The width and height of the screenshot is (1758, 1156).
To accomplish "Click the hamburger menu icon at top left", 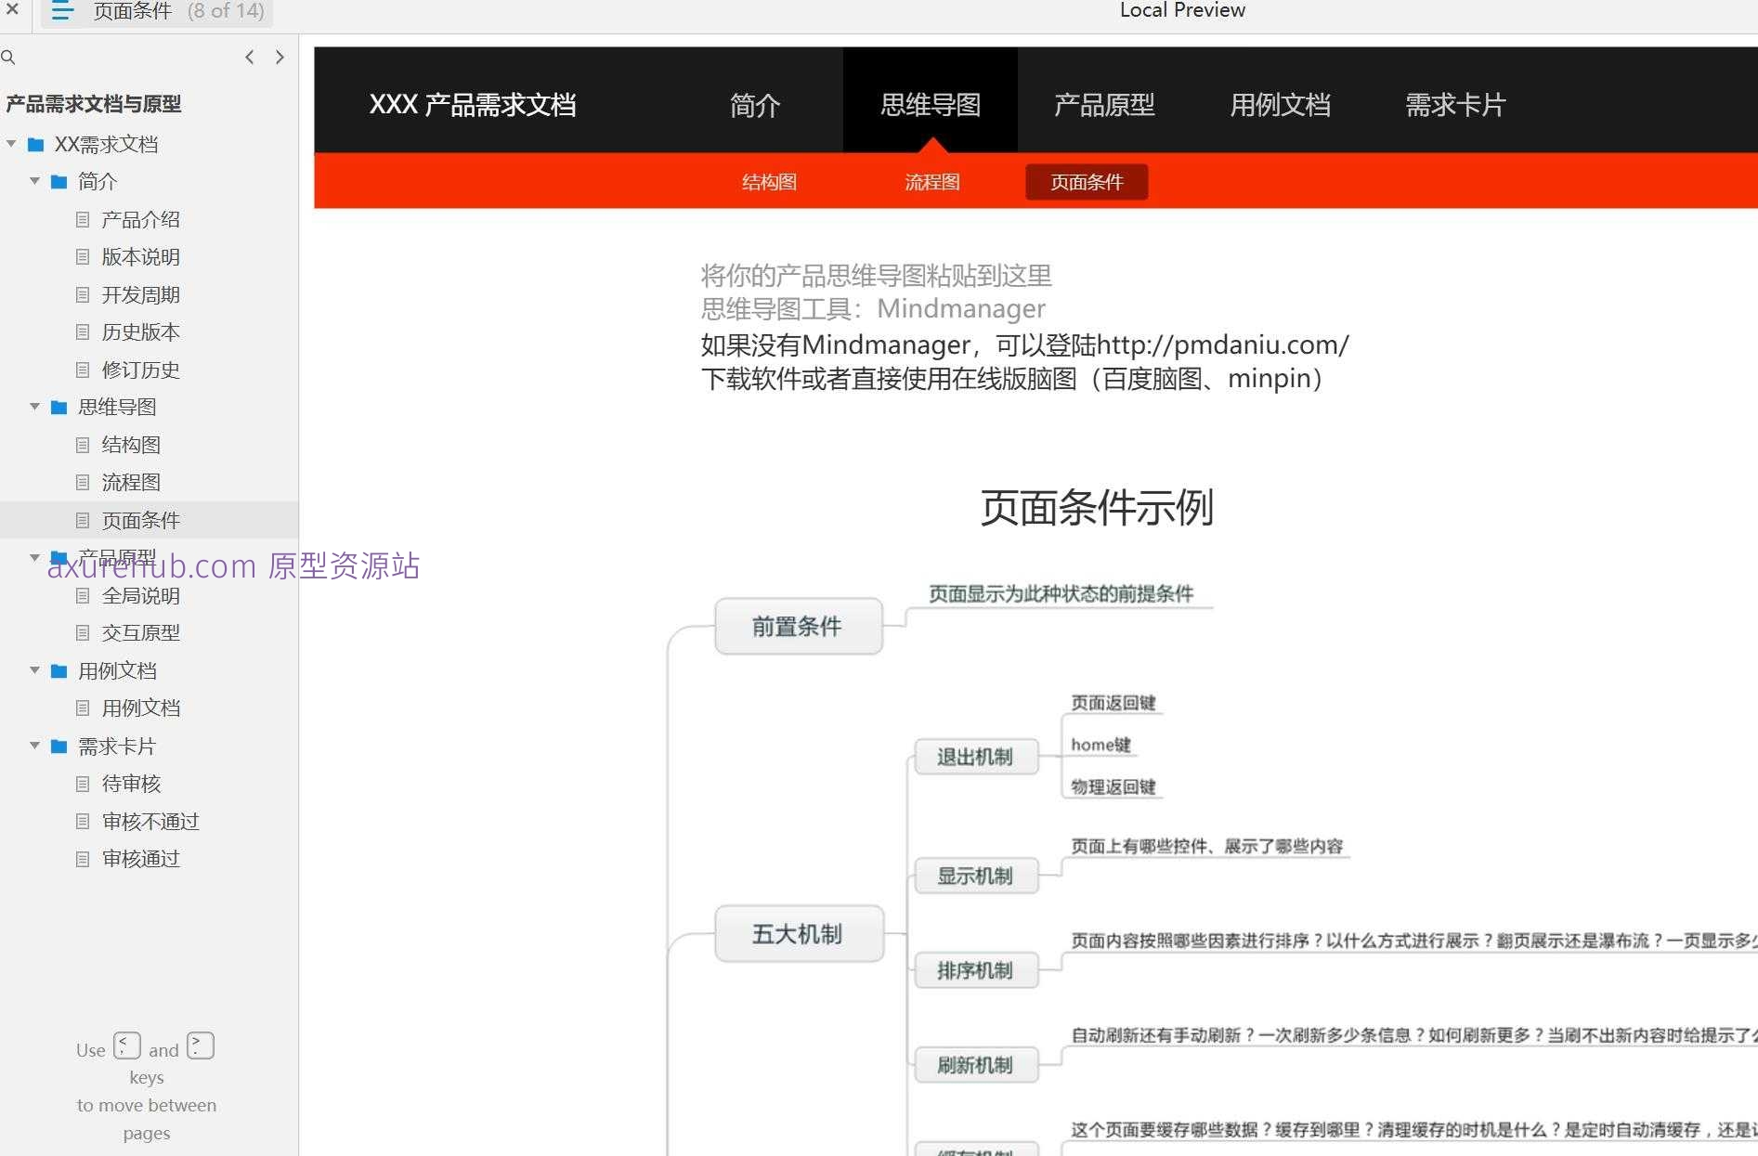I will click(61, 12).
